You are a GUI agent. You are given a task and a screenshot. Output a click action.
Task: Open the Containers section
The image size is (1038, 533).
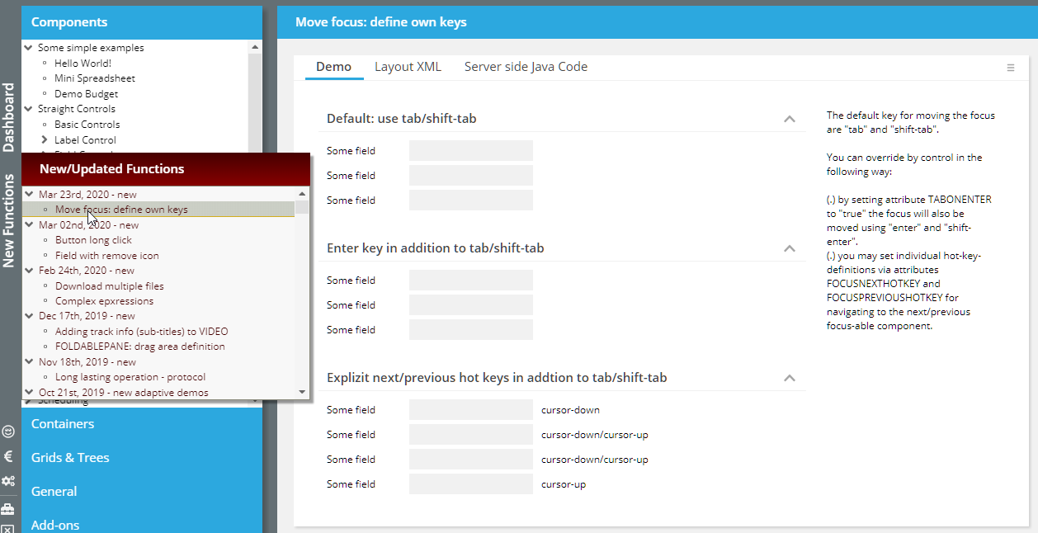coord(63,424)
